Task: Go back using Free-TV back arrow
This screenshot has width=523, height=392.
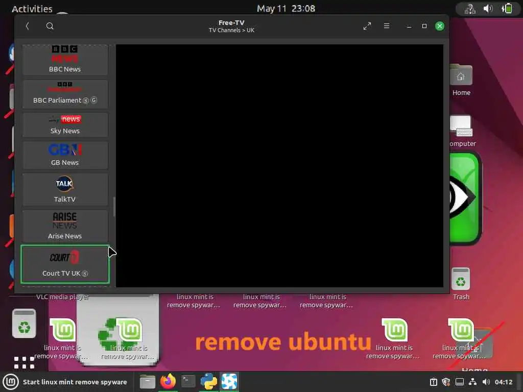Action: point(28,26)
